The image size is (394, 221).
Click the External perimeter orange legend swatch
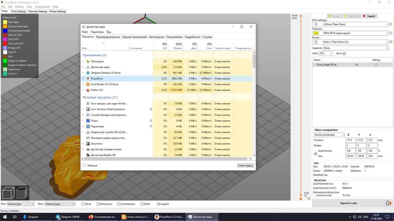tap(5, 26)
